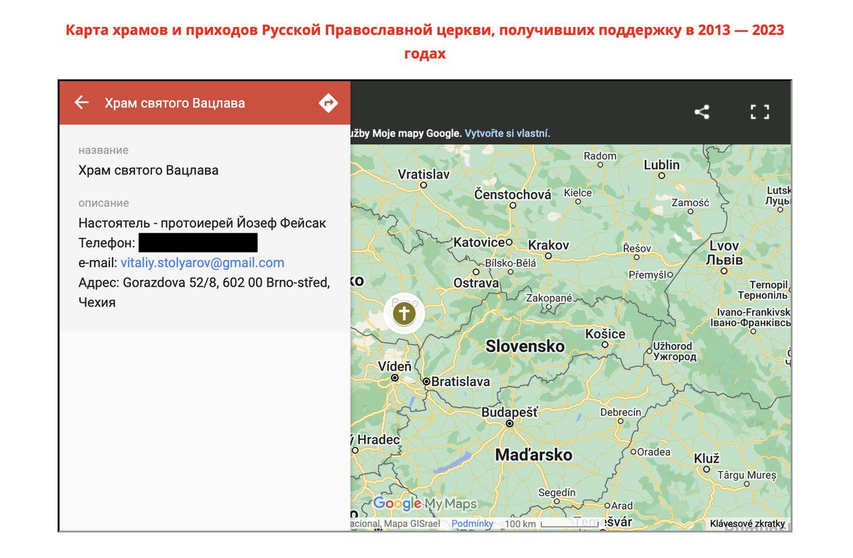This screenshot has width=853, height=558.
Task: Click the Lublin city label
Action: pos(662,164)
